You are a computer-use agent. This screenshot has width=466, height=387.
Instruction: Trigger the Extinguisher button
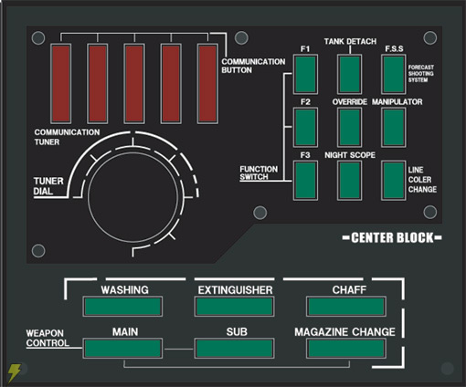point(234,307)
